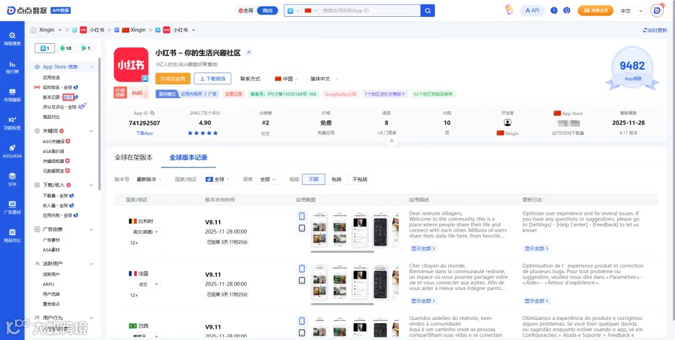Click 下载App link under App ID

(144, 133)
